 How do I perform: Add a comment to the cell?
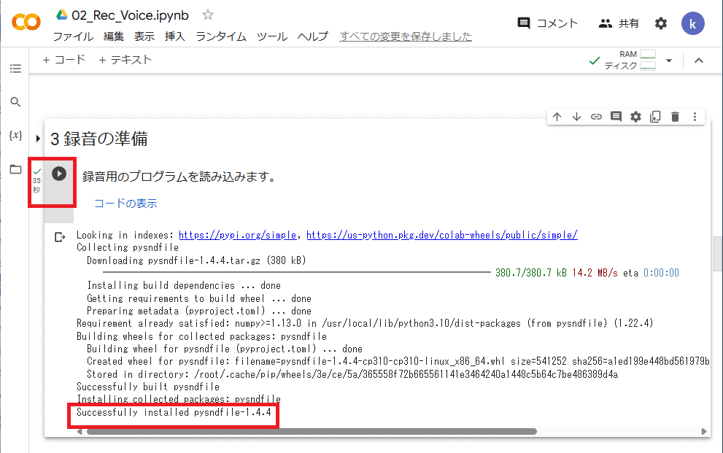(616, 117)
